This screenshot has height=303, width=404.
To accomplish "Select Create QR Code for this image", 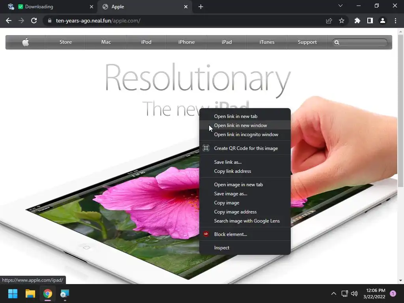I will (245, 148).
